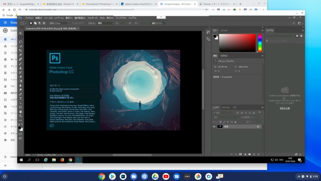This screenshot has width=321, height=181.
Task: Select the Rectangle shape tool
Action: click(x=20, y=107)
